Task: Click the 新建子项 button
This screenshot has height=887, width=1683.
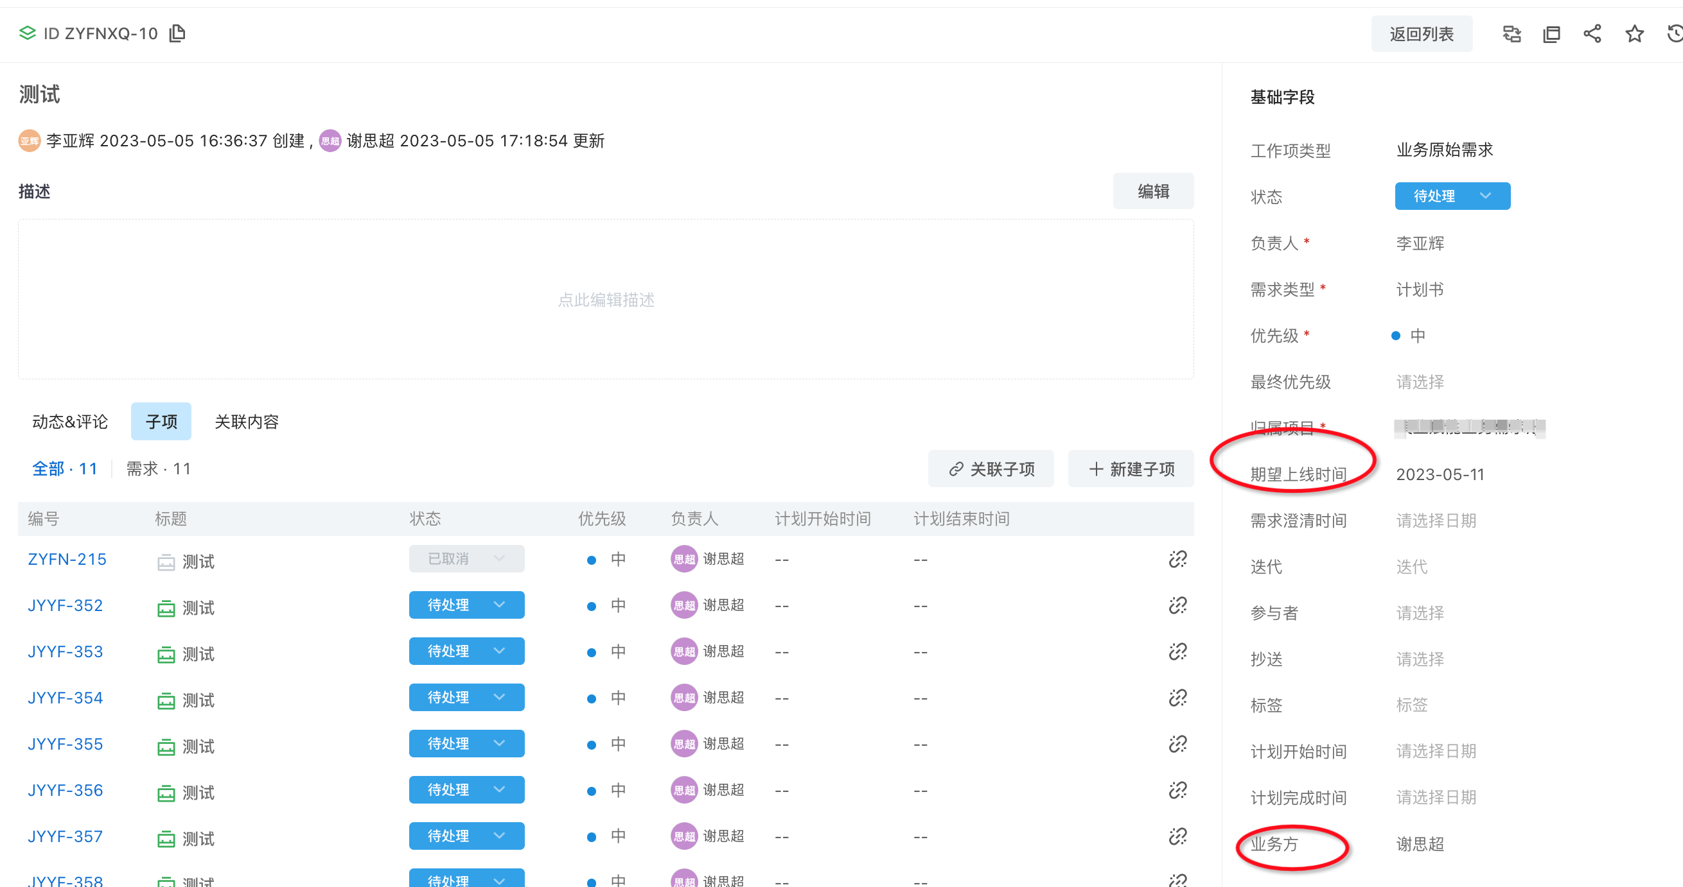Action: click(1131, 469)
